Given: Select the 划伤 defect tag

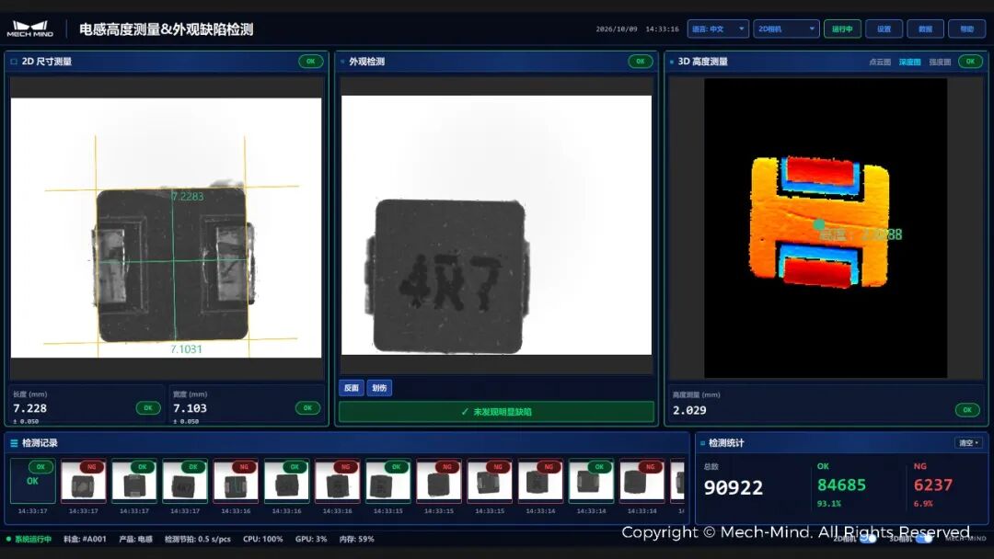Looking at the screenshot, I should coord(379,388).
